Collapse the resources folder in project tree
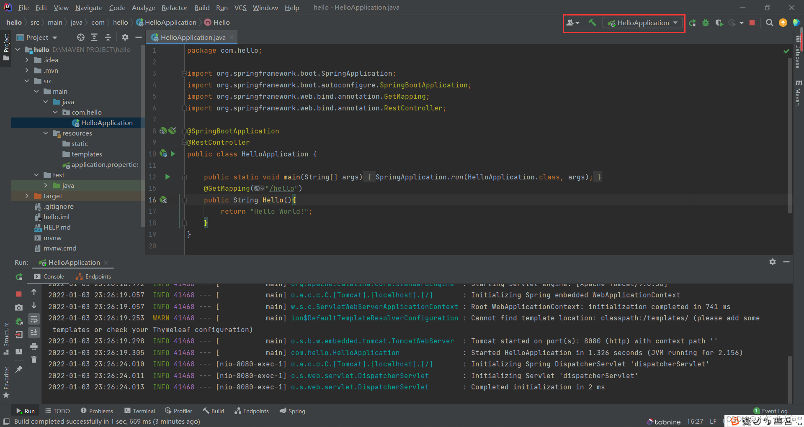The height and width of the screenshot is (427, 804). click(x=46, y=133)
